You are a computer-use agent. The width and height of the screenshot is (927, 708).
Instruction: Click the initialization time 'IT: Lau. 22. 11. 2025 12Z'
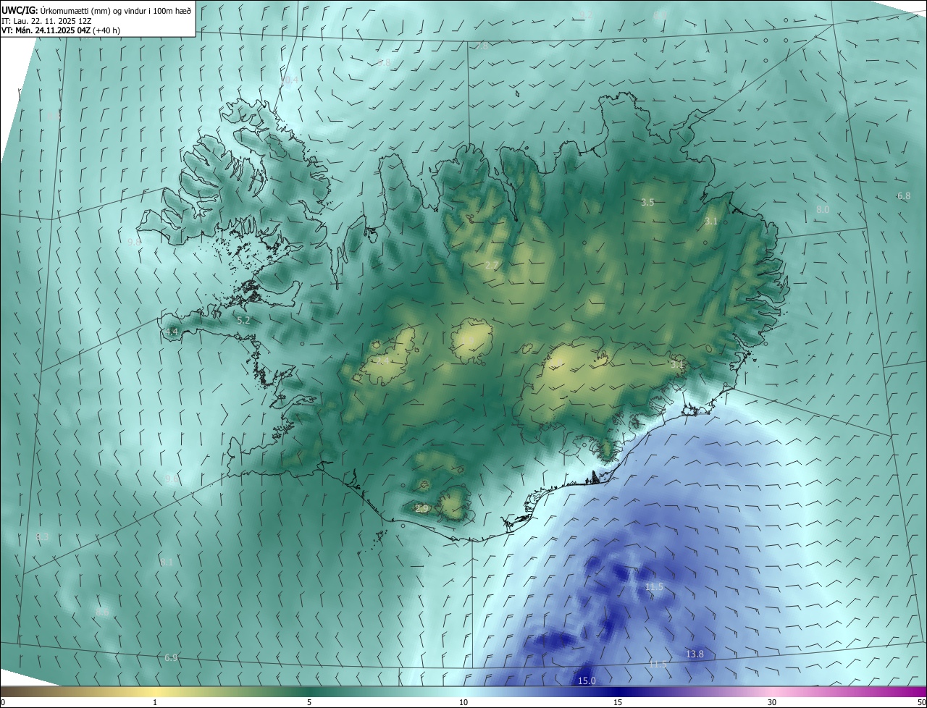(x=46, y=20)
